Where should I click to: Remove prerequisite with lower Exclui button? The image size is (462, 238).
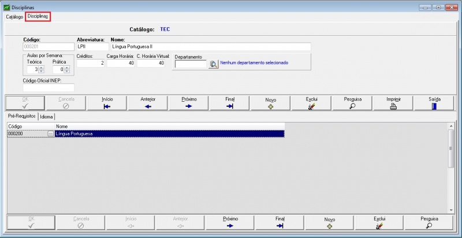tap(379, 222)
